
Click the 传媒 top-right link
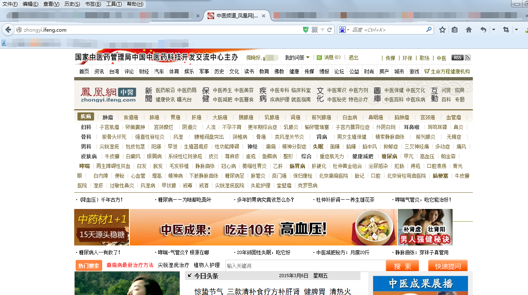(390, 58)
